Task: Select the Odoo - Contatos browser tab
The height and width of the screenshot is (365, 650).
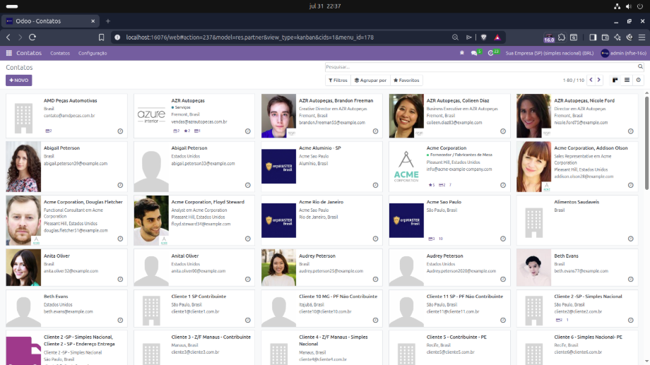Action: [51, 21]
